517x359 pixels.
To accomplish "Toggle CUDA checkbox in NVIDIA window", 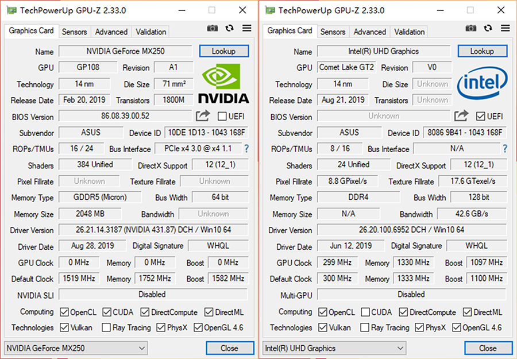I will coord(107,312).
